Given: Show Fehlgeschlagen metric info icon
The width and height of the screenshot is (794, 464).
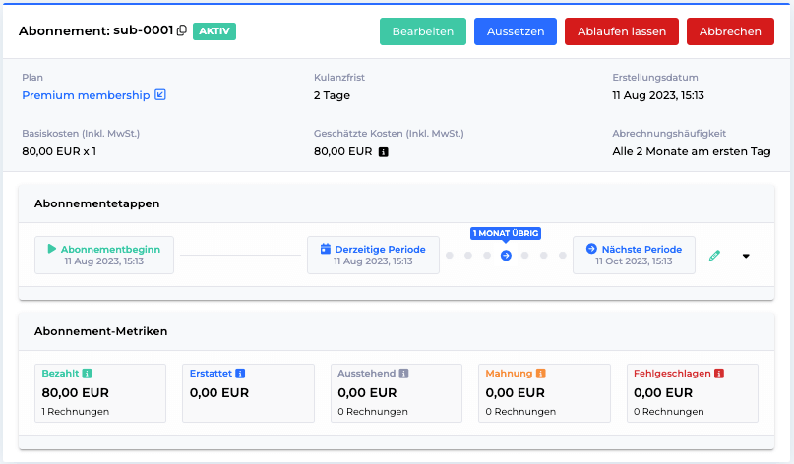Looking at the screenshot, I should point(719,374).
